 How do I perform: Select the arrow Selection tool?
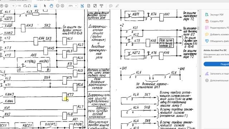(45, 6)
